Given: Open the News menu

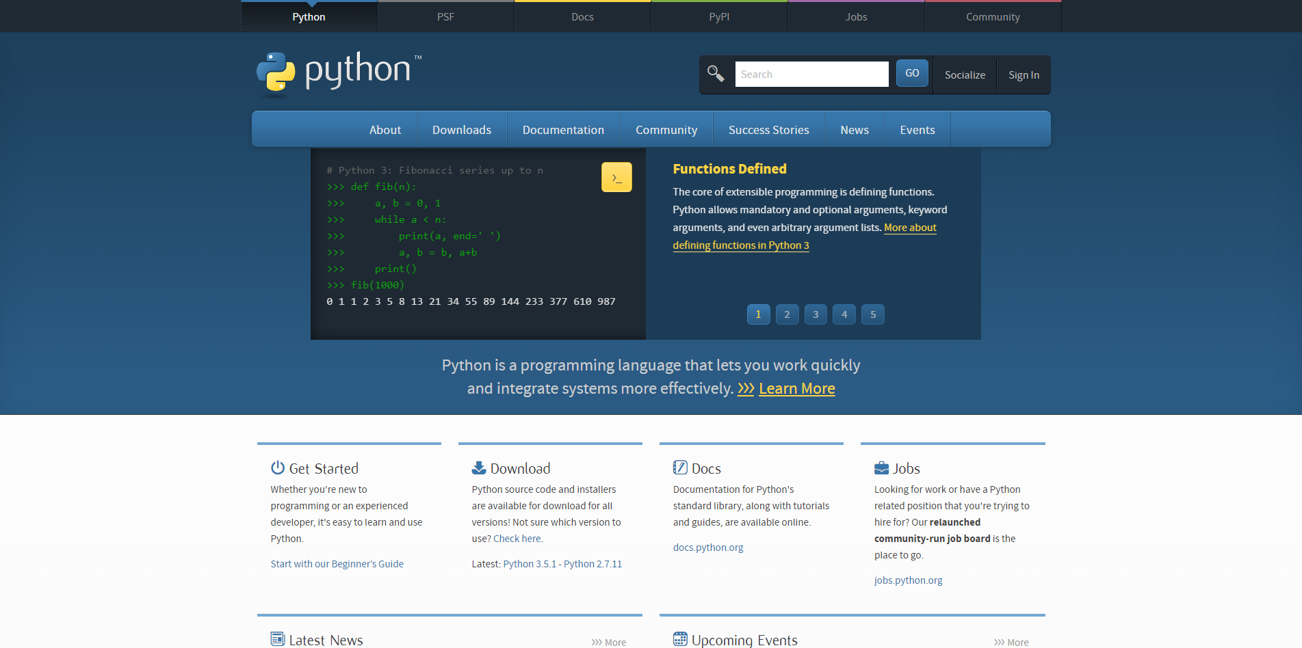Looking at the screenshot, I should point(855,130).
